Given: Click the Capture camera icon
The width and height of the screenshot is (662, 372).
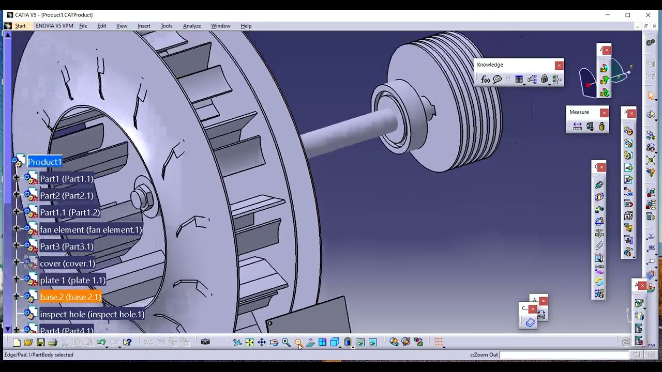Looking at the screenshot, I should pyautogui.click(x=205, y=342).
